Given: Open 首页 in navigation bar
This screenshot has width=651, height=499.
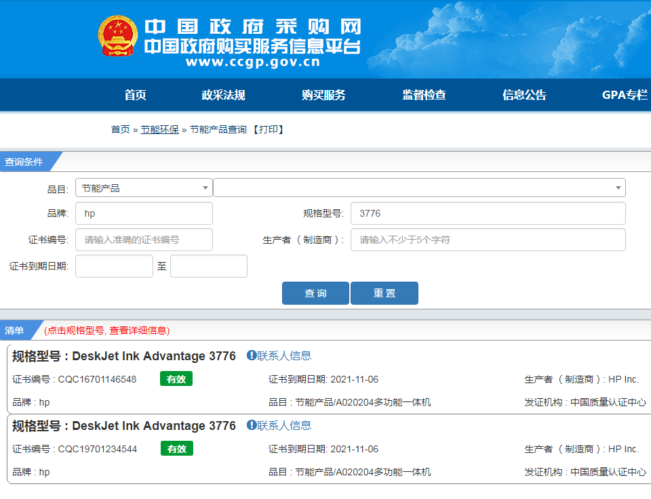Looking at the screenshot, I should coord(135,95).
